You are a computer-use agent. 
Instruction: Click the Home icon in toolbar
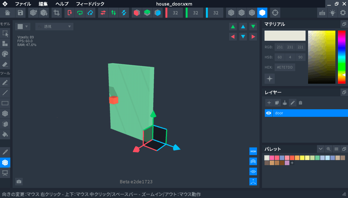(x=8, y=13)
